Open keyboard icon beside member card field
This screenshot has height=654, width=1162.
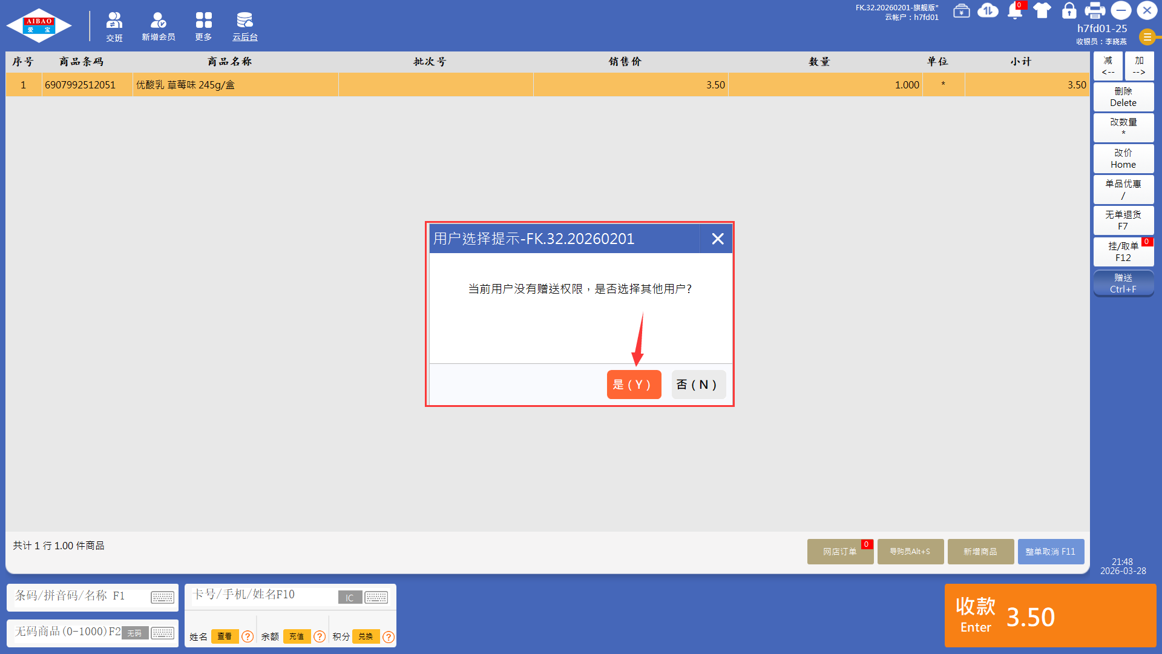click(x=376, y=598)
